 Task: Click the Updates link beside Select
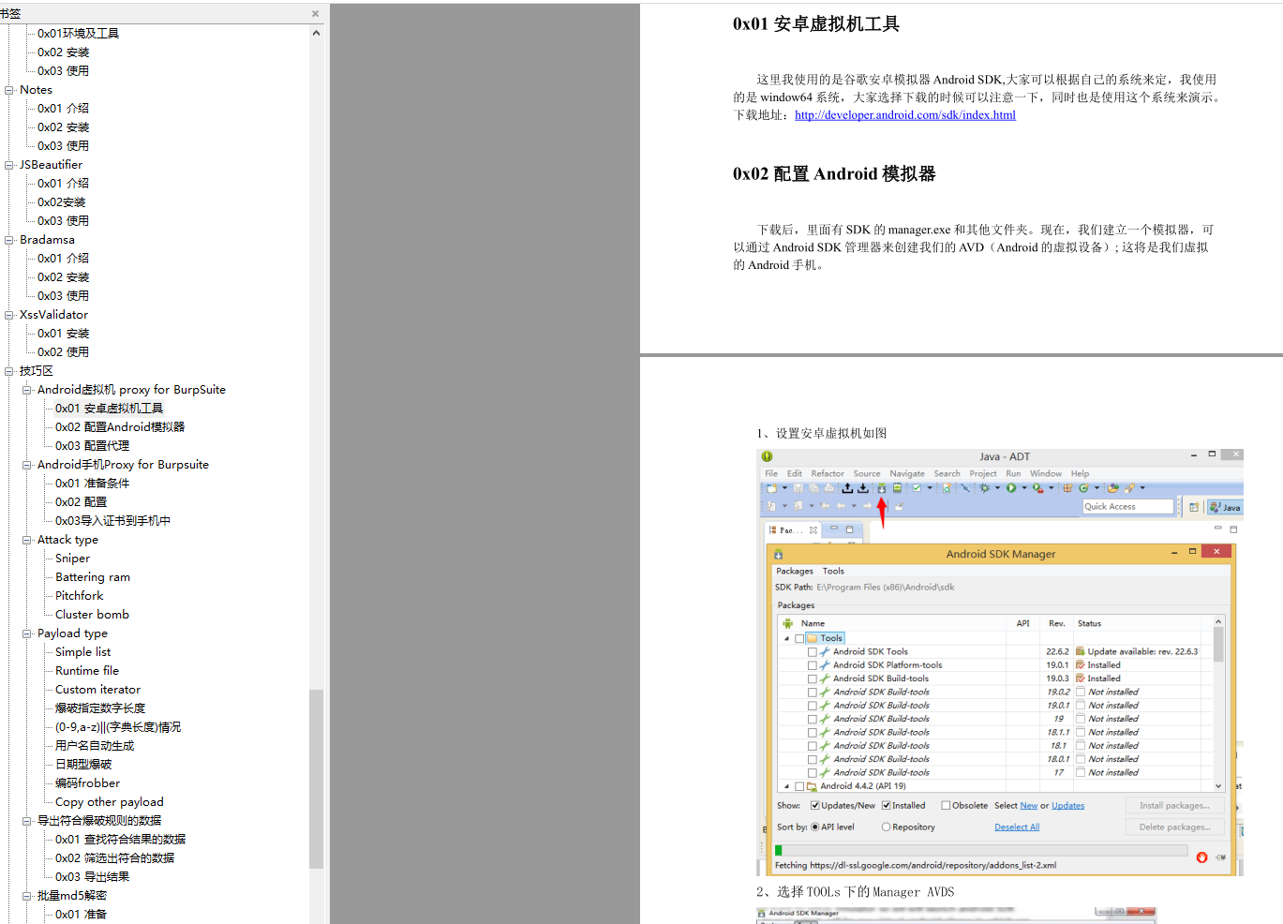[1067, 805]
